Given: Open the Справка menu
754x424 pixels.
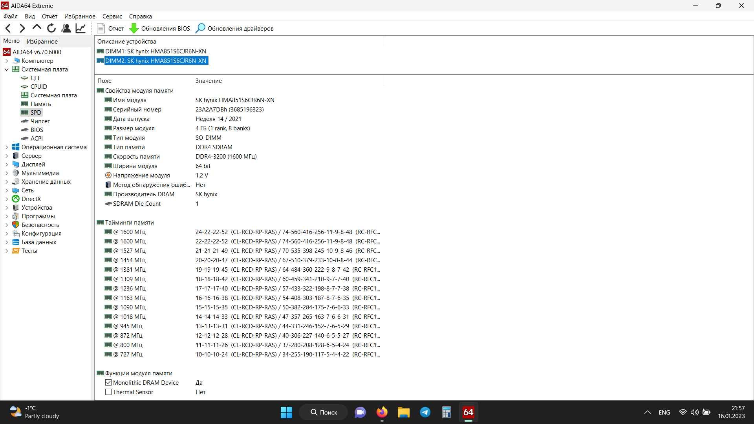Looking at the screenshot, I should [x=140, y=16].
